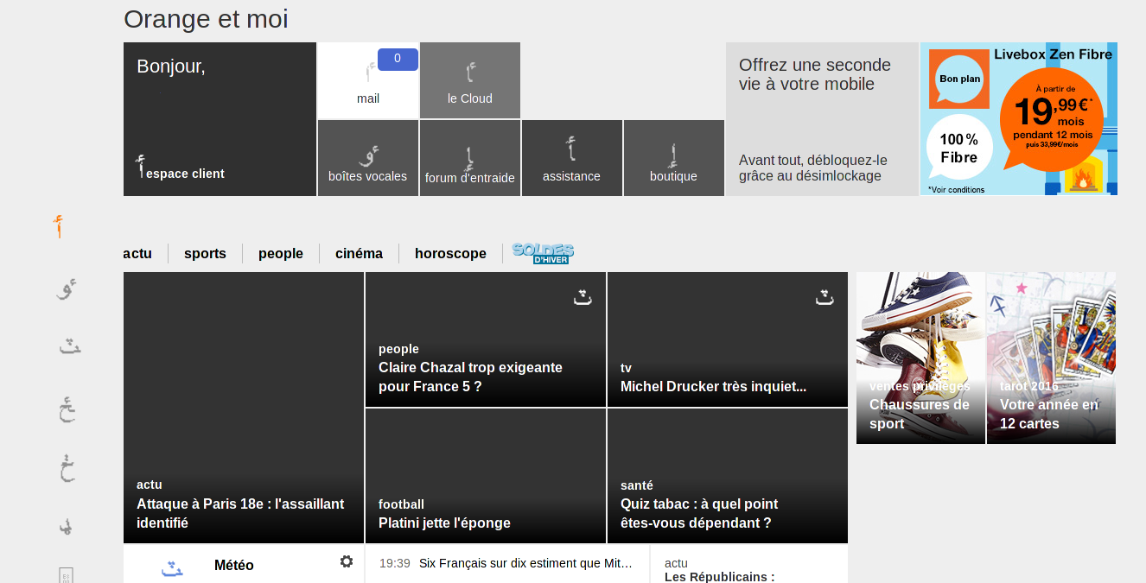
Task: Go to espace client
Action: pos(185,174)
